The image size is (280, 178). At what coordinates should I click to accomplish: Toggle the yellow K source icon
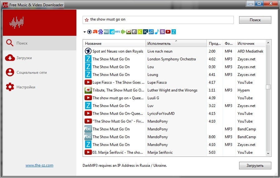[x=140, y=32]
